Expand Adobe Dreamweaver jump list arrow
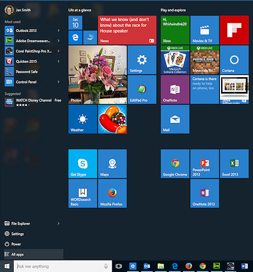The height and width of the screenshot is (272, 253). point(59,41)
